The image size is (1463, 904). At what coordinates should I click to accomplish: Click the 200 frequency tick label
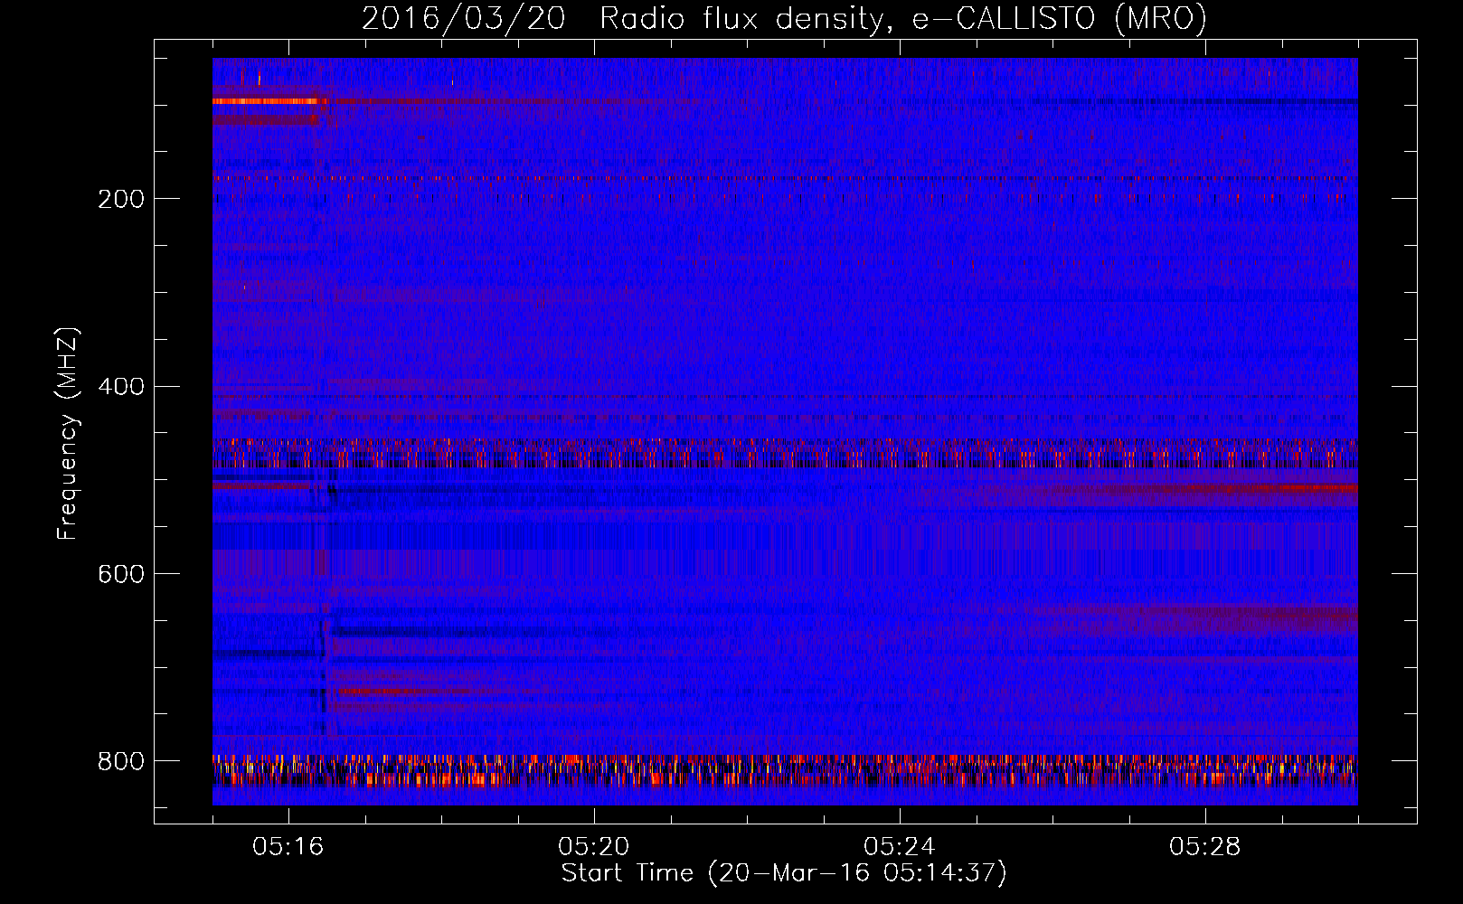point(121,199)
